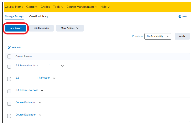Expand the 2.8 Reflection actions chevron

coord(54,78)
